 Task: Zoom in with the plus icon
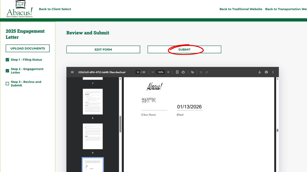point(168,72)
